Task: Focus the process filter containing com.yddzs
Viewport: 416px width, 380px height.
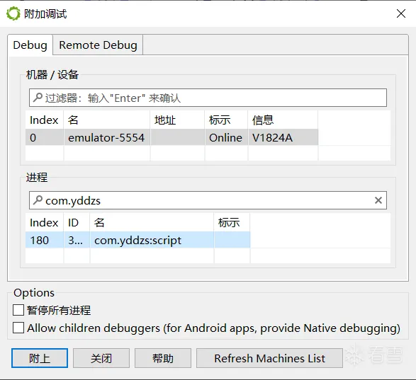Action: tap(208, 200)
